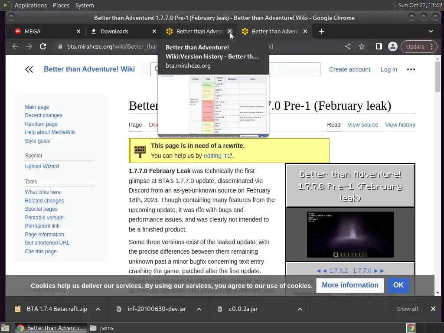Click the padlock site info icon

(60, 46)
